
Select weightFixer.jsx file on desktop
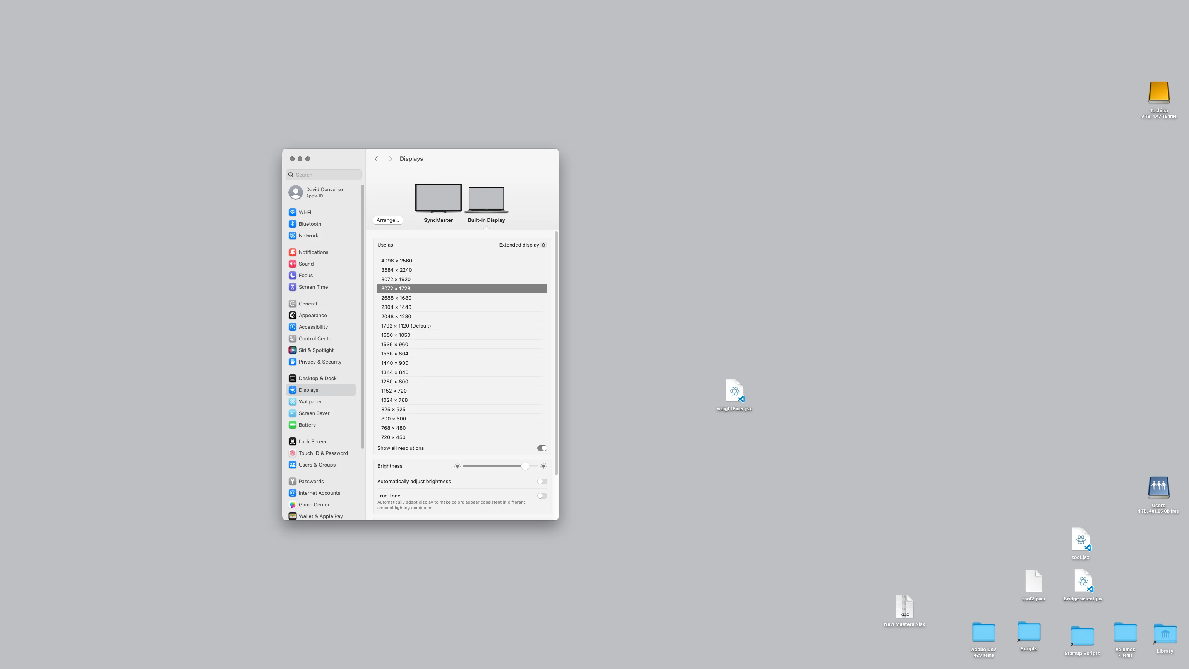(x=734, y=391)
